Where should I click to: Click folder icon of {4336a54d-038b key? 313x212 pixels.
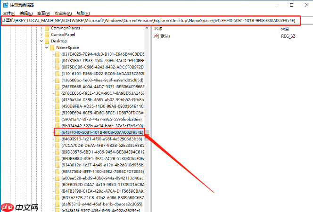click(x=58, y=100)
